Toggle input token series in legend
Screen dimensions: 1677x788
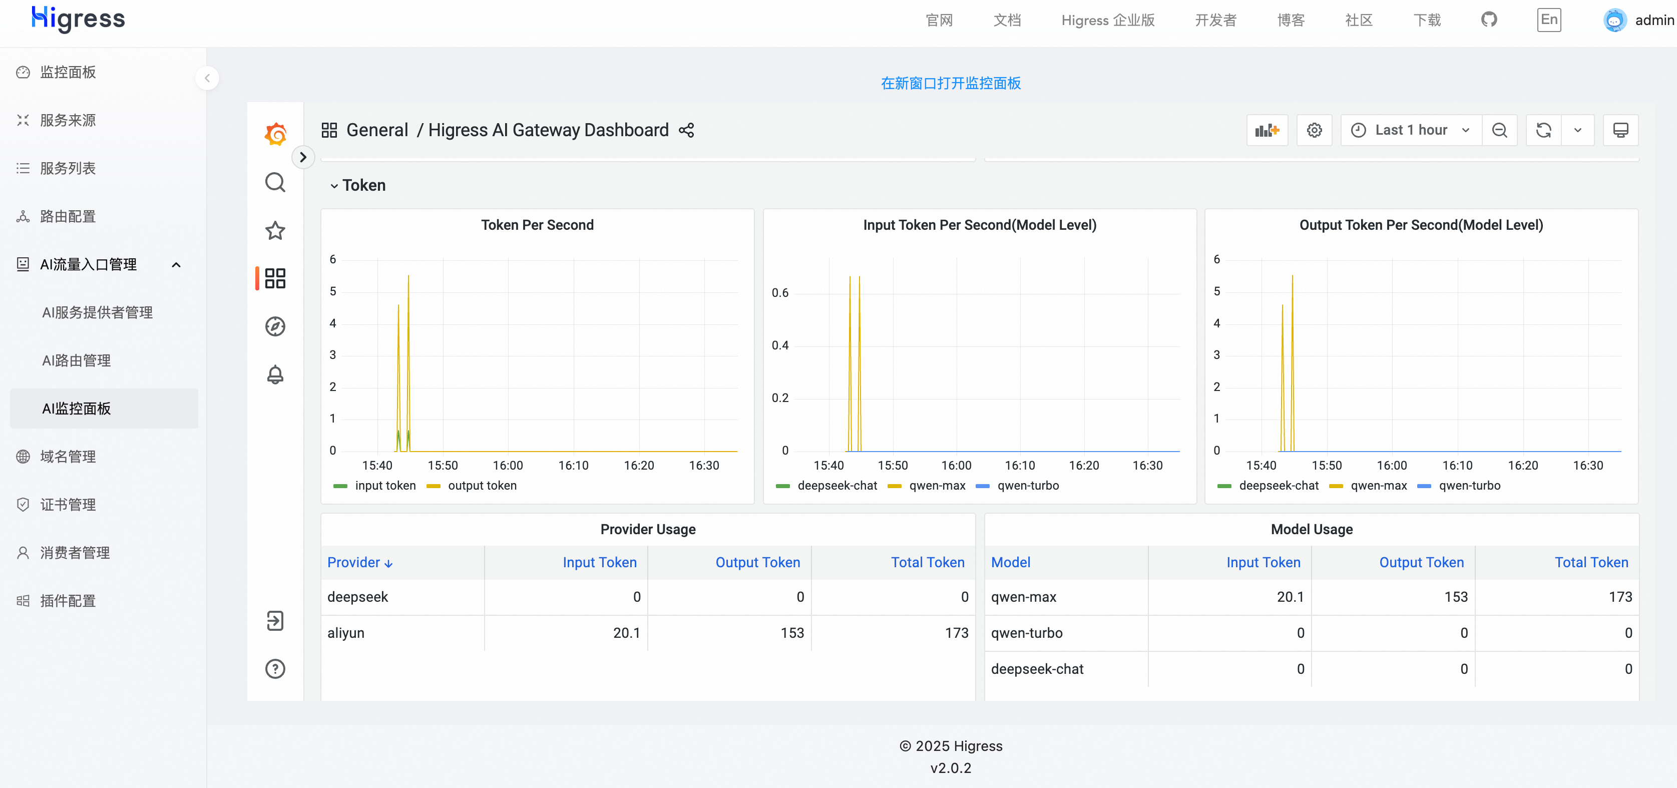[384, 486]
